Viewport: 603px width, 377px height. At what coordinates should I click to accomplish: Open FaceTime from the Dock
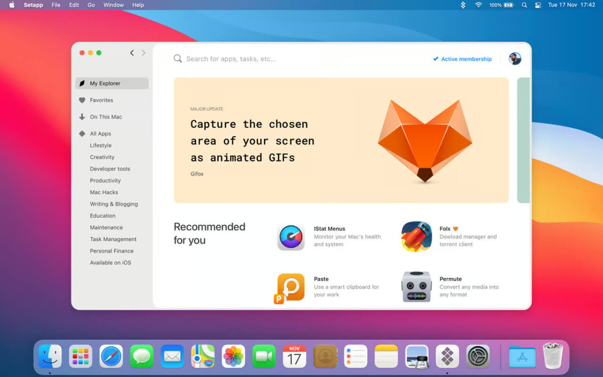click(x=264, y=356)
